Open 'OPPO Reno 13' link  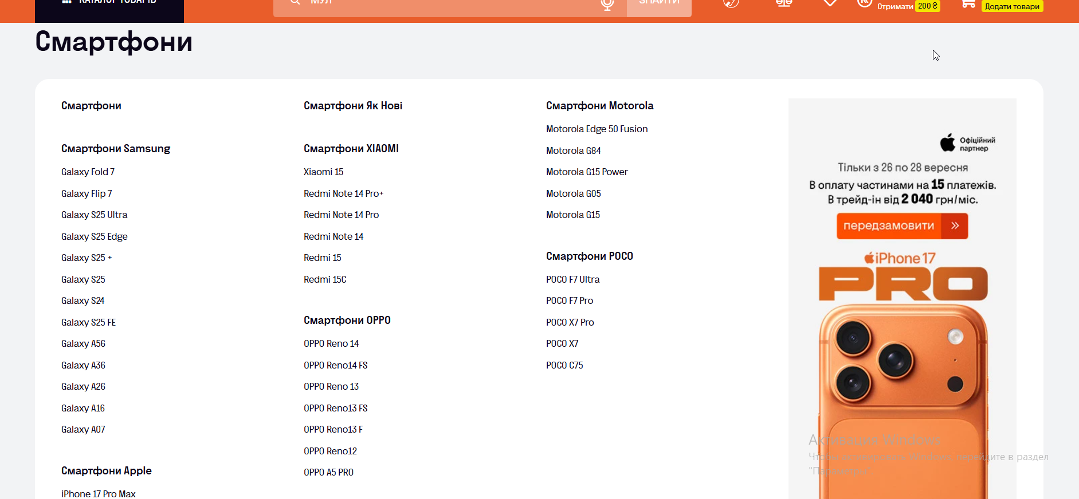tap(331, 387)
